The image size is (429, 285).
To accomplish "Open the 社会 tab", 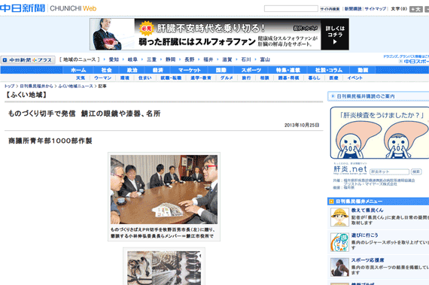I will click(106, 70).
